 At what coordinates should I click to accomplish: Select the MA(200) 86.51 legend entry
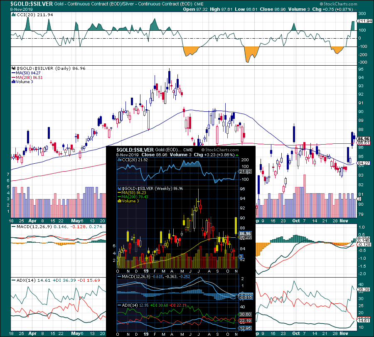point(27,78)
